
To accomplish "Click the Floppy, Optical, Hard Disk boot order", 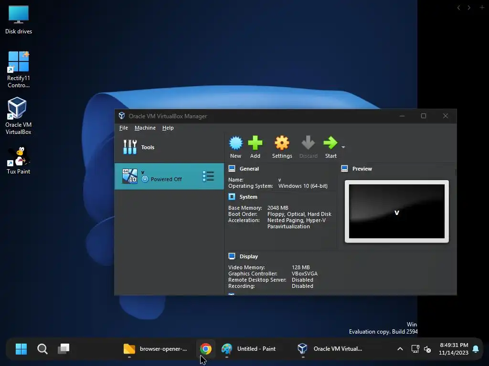I will [x=299, y=214].
